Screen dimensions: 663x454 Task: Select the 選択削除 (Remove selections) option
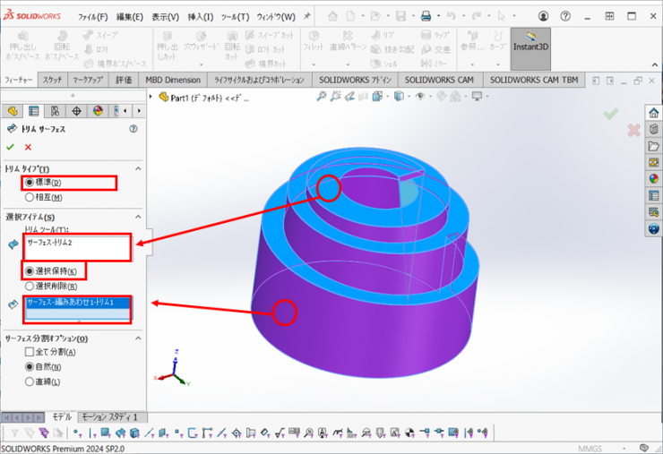30,286
